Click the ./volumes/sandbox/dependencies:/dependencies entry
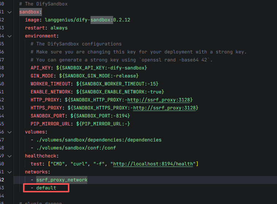This screenshot has width=277, height=204. pos(99,140)
